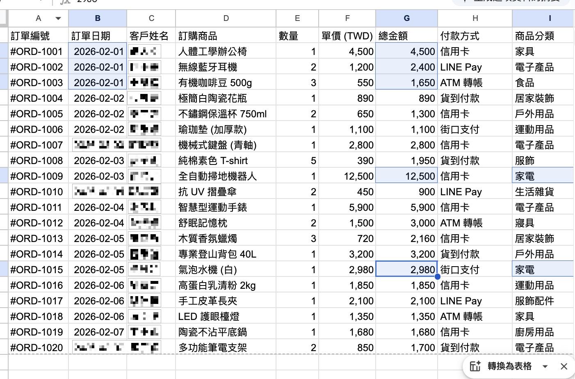Select column G header
The height and width of the screenshot is (379, 575).
406,18
